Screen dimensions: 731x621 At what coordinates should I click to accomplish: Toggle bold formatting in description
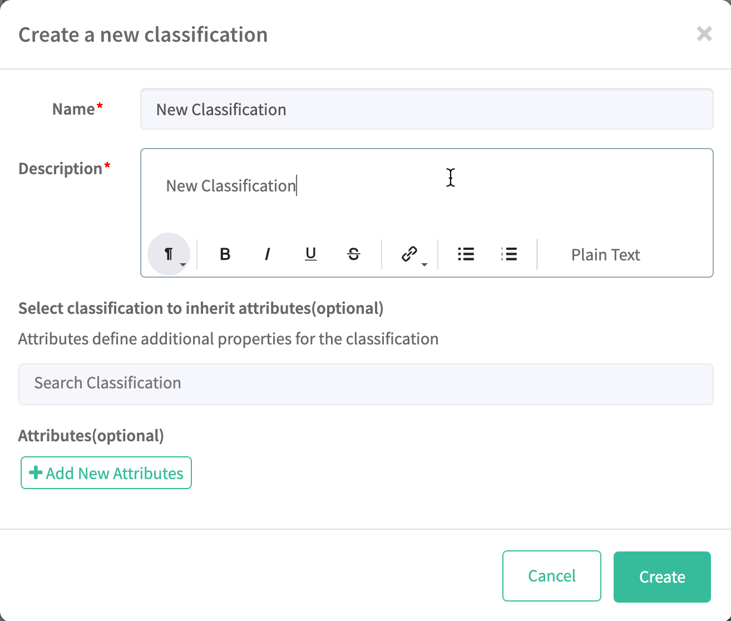pos(225,254)
